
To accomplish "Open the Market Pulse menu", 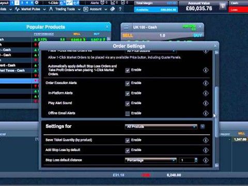I will [x=30, y=9].
